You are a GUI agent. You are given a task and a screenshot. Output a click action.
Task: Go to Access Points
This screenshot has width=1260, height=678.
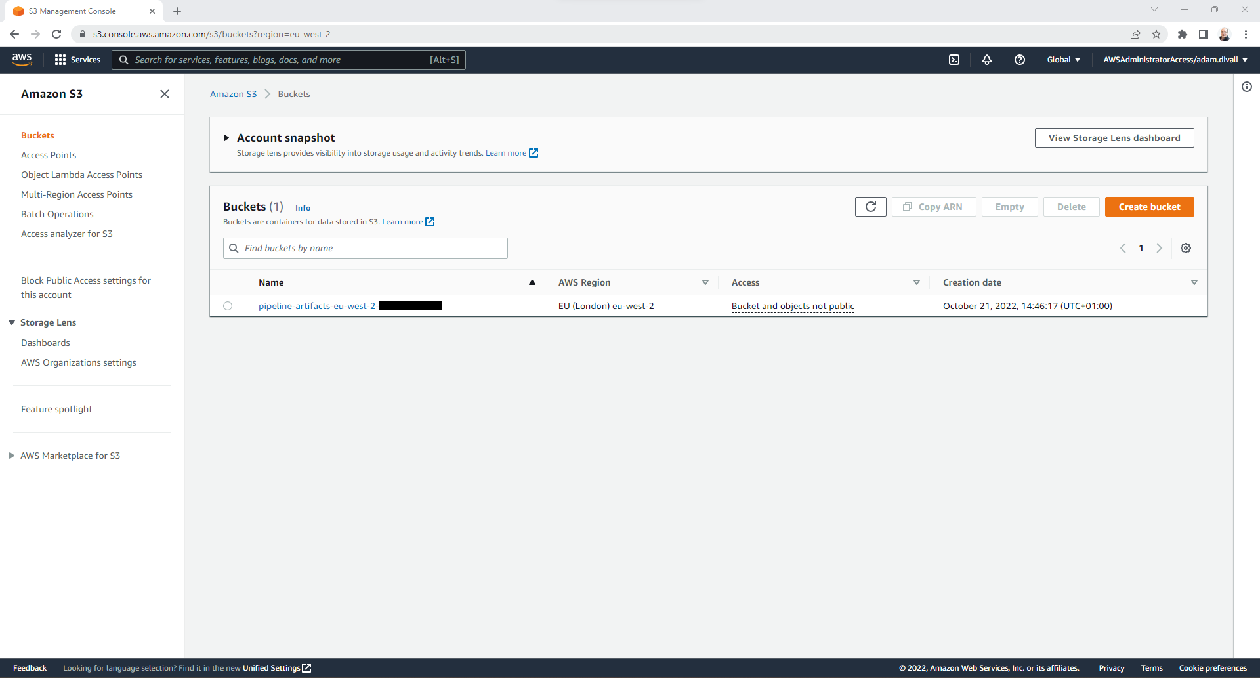(49, 155)
